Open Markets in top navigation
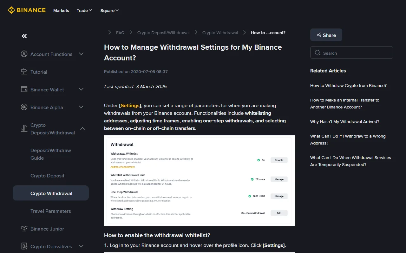Image resolution: width=406 pixels, height=253 pixels. 61,10
